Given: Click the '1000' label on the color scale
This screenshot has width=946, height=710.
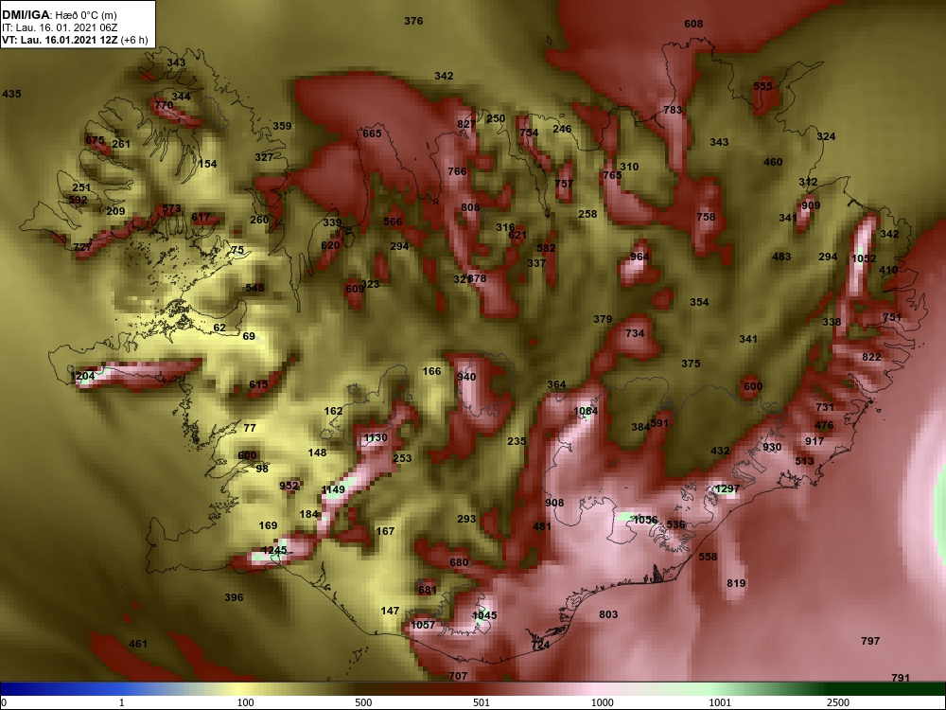Looking at the screenshot, I should [602, 702].
